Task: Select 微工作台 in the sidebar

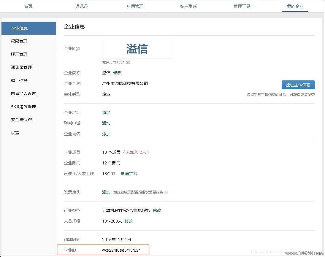Action: 19,80
